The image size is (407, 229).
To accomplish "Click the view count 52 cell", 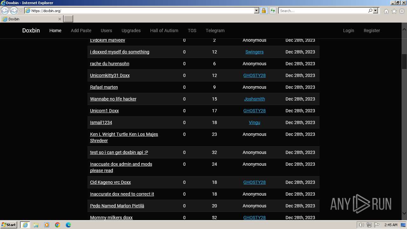I will pos(214,218).
